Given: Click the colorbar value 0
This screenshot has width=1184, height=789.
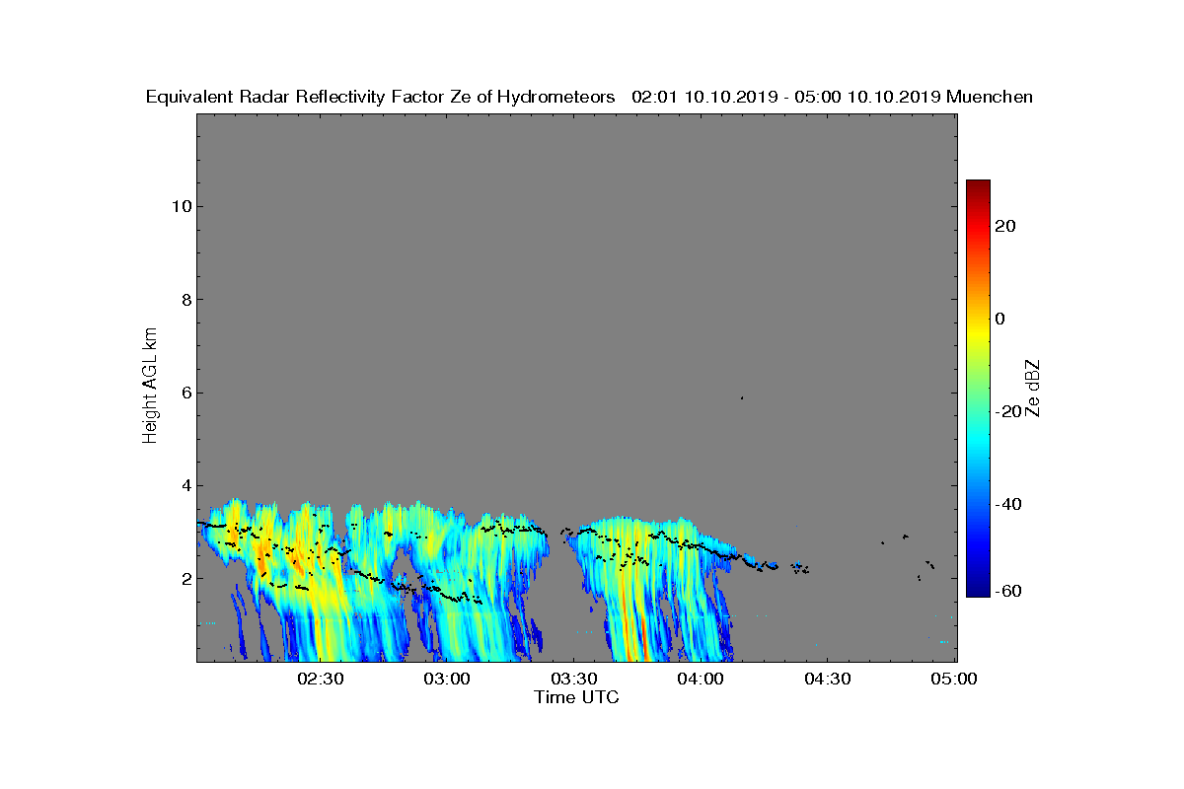Looking at the screenshot, I should coord(999,319).
